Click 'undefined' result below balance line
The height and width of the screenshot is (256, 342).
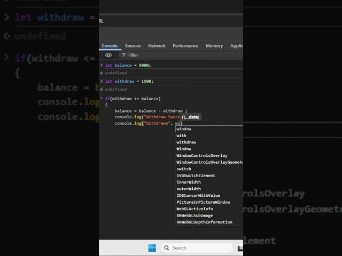116,73
